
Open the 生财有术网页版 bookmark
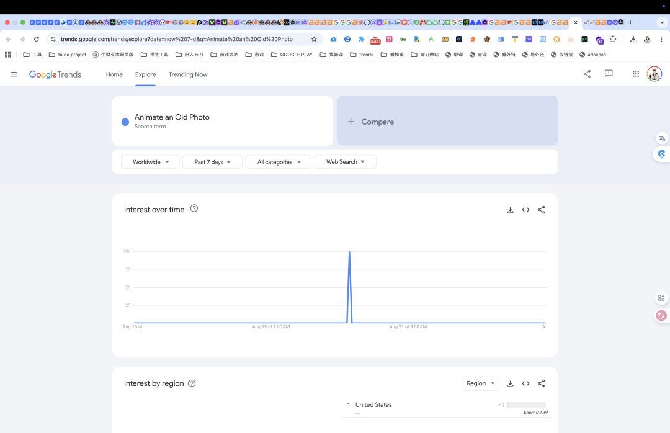point(114,55)
